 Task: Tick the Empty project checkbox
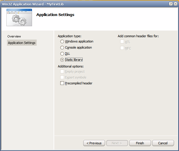[x=62, y=72]
